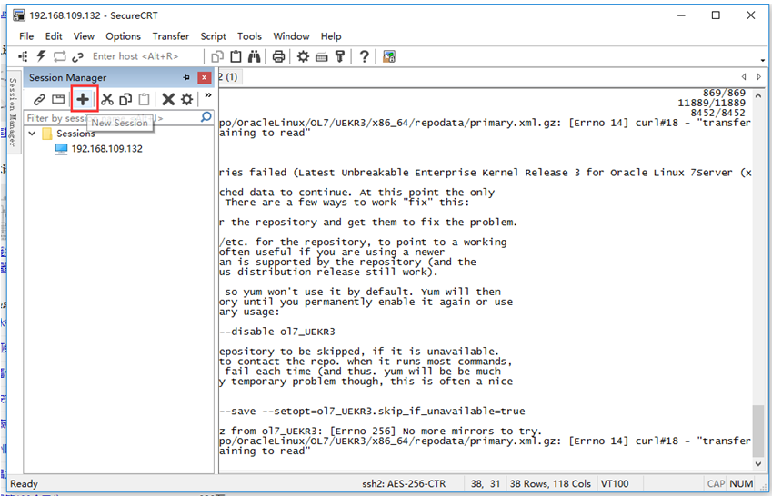Click the Paste clipboard icon in main toolbar
Image resolution: width=772 pixels, height=496 pixels.
[x=236, y=56]
